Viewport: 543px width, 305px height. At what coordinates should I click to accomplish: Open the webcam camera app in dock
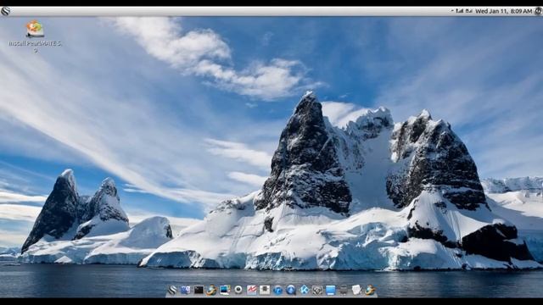(x=238, y=290)
